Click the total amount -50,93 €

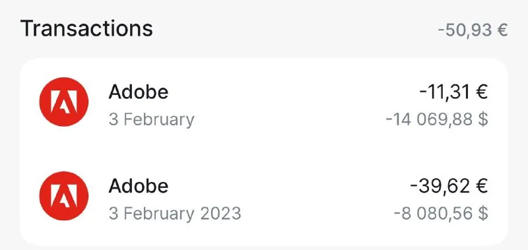[473, 30]
